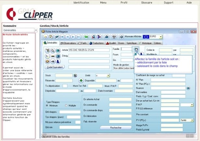Click the trash bin delete icon
200x141 pixels.
click(x=114, y=37)
